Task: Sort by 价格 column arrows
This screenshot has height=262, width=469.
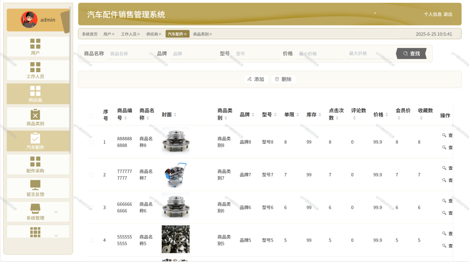Action: pyautogui.click(x=387, y=115)
